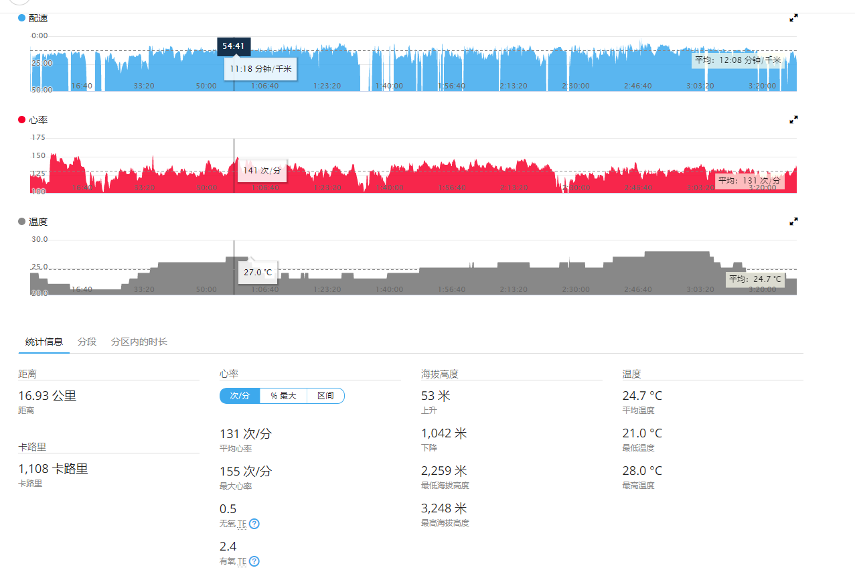The image size is (855, 570).
Task: Expand the 温度 temperature chart
Action: [x=793, y=221]
